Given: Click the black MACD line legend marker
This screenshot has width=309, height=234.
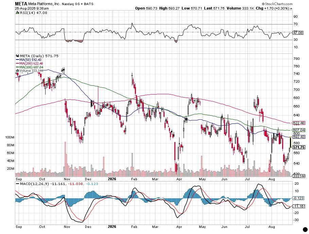Looking at the screenshot, I should point(18,184).
